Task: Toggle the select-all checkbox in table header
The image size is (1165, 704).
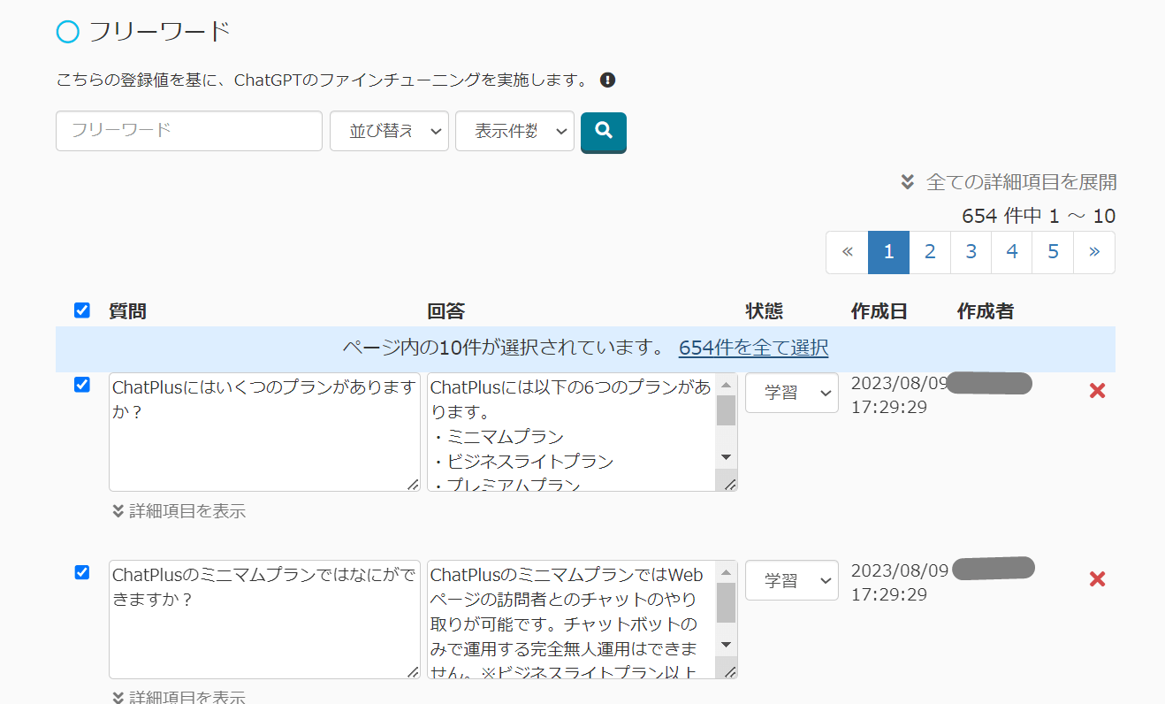Action: coord(82,310)
